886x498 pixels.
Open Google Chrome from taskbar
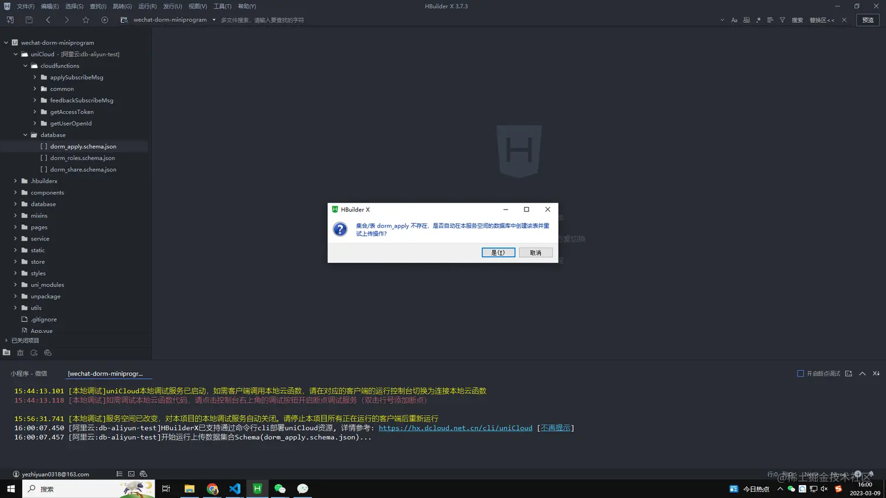(x=212, y=489)
